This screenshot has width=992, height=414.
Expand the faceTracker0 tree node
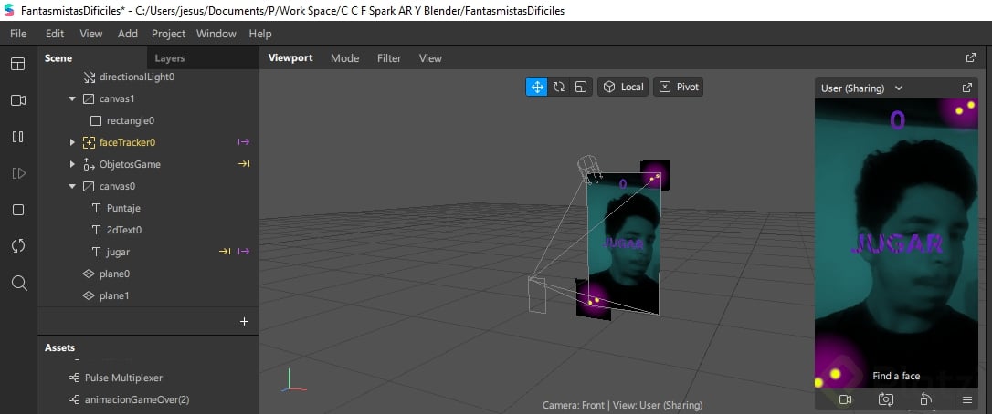click(x=72, y=143)
